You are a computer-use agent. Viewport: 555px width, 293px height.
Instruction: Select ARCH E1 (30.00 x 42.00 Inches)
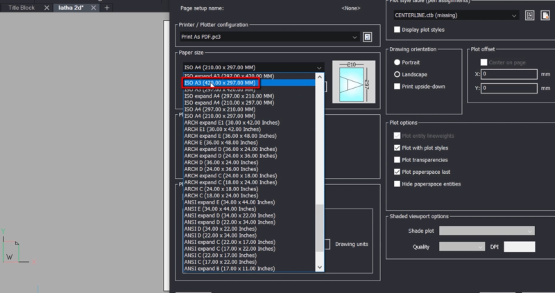(x=222, y=128)
